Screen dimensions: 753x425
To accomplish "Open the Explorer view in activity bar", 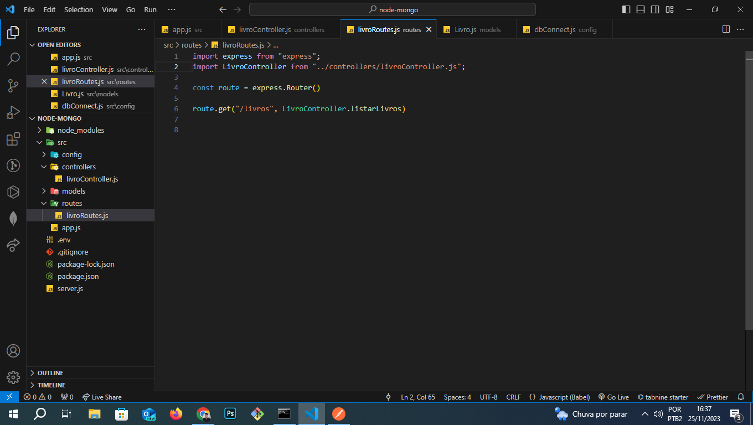I will (13, 33).
